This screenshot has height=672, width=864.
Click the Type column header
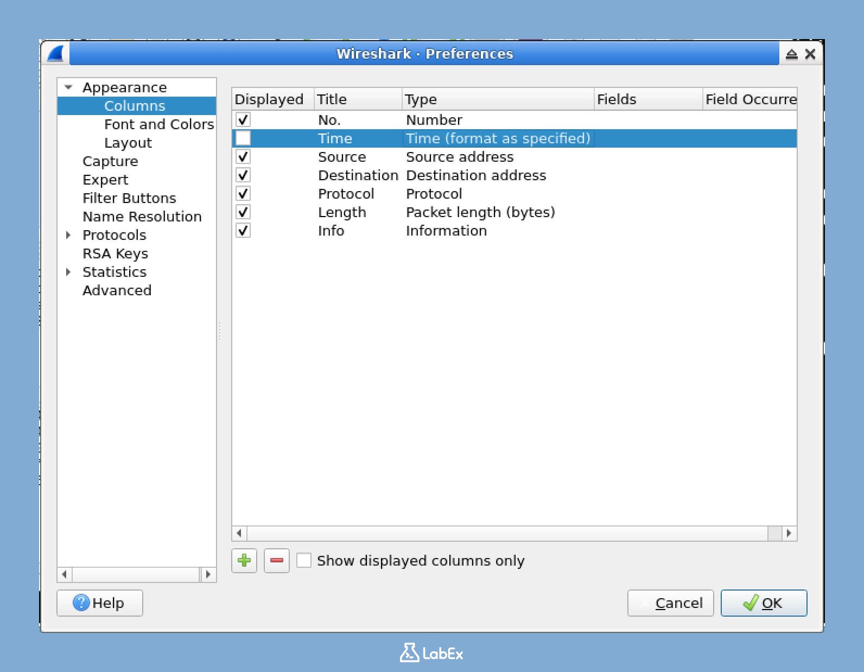click(497, 99)
